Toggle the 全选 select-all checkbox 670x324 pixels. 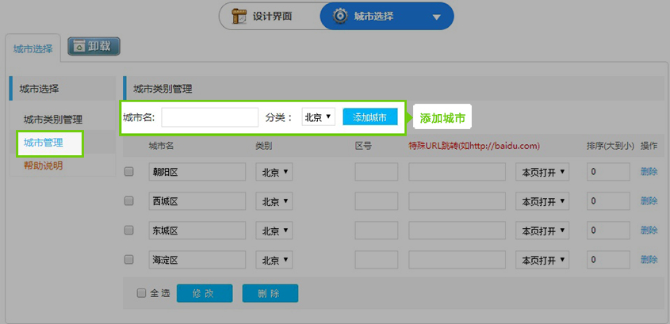click(x=141, y=293)
